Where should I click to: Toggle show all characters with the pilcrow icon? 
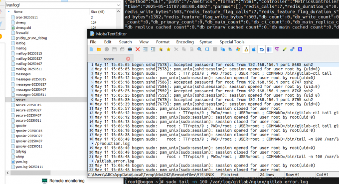(277, 49)
